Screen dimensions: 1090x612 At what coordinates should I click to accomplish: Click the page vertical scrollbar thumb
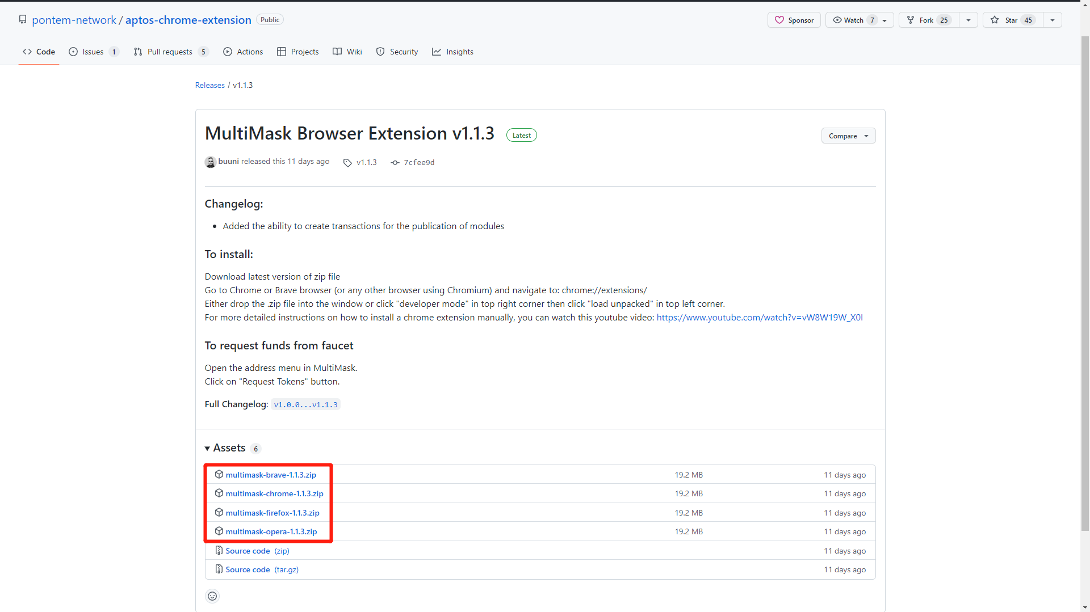tap(1085, 284)
